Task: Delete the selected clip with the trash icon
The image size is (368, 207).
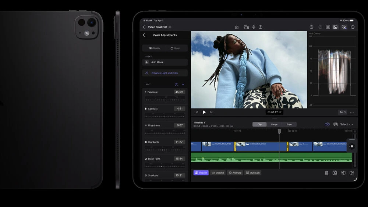Action: pyautogui.click(x=326, y=173)
